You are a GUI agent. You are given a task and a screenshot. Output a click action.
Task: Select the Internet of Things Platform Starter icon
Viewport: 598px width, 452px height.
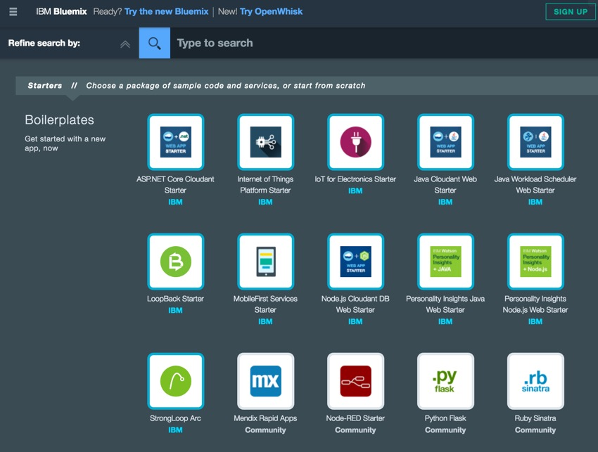coord(265,142)
